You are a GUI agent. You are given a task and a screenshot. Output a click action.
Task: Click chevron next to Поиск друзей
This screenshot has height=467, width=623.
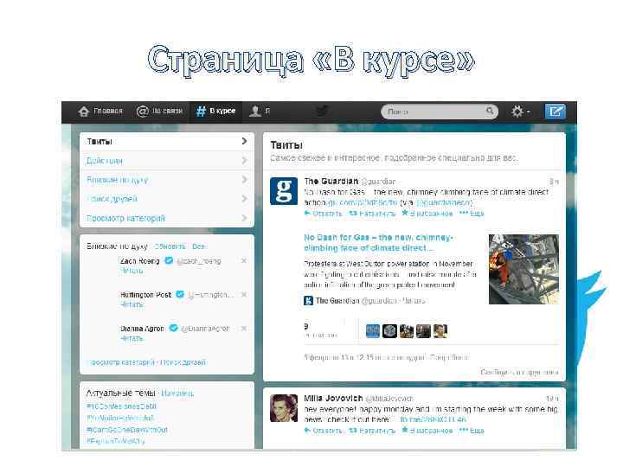coord(244,198)
